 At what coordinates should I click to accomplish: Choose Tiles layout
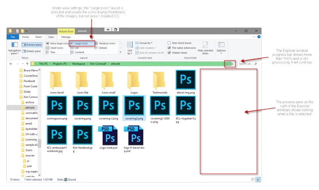(x=51, y=52)
